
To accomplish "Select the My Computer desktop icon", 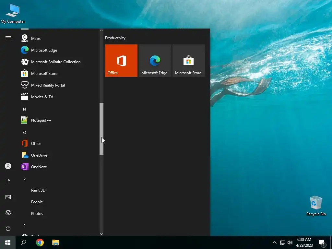I will pos(13,13).
